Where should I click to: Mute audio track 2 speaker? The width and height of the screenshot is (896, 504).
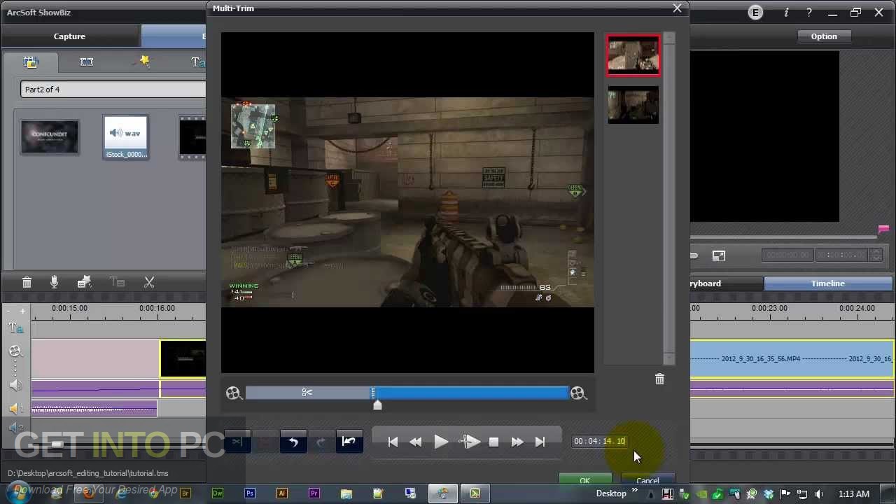coord(15,428)
